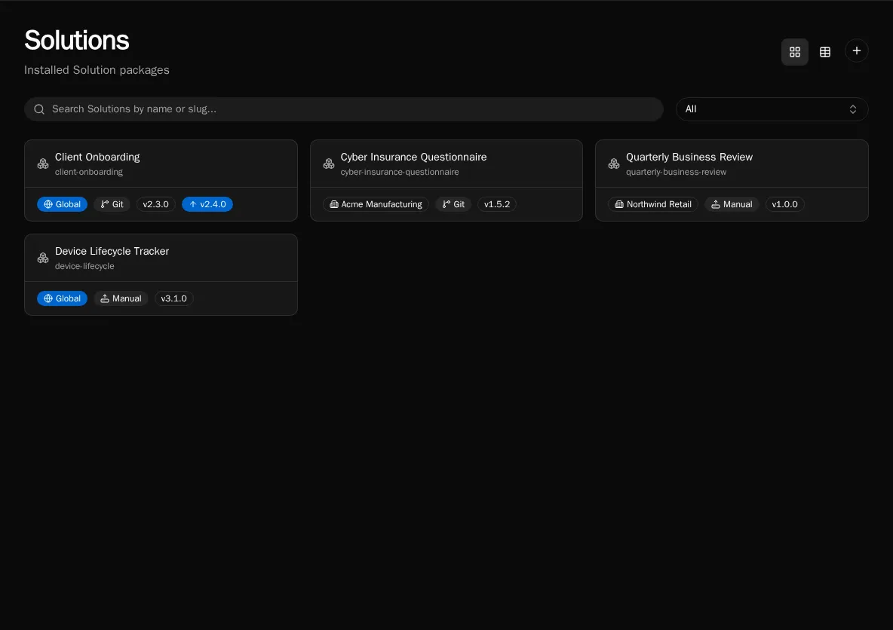The height and width of the screenshot is (630, 893).
Task: Switch to grid card view
Action: (794, 52)
